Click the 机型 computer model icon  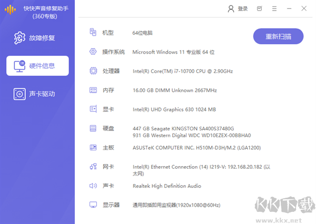coord(93,33)
